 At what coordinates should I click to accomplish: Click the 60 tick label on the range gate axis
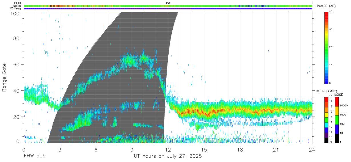click(17, 64)
